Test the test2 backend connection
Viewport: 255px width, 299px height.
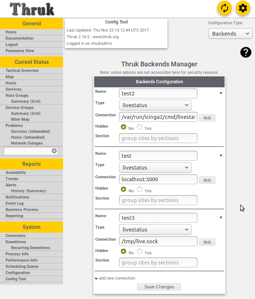click(x=207, y=118)
